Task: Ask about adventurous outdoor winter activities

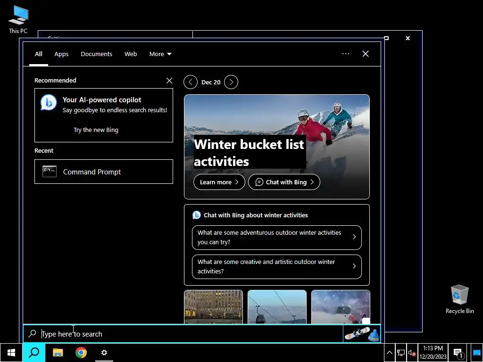Action: tap(276, 238)
